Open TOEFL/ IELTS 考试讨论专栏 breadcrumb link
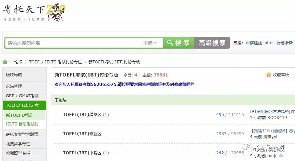The image size is (295, 161). pos(55,62)
